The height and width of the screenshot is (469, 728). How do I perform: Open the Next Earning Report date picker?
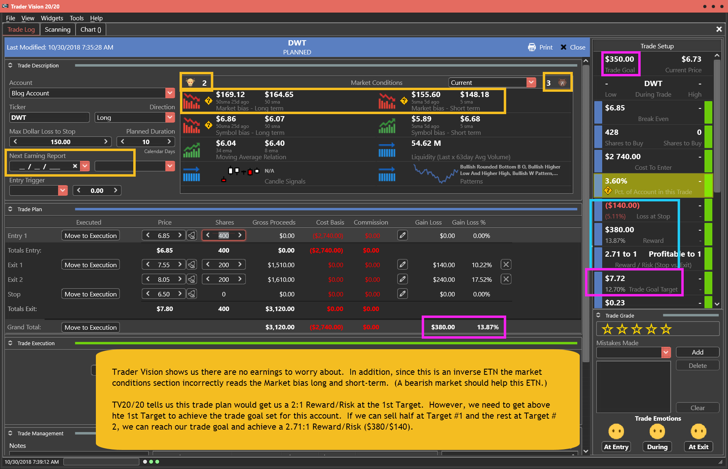(x=85, y=166)
